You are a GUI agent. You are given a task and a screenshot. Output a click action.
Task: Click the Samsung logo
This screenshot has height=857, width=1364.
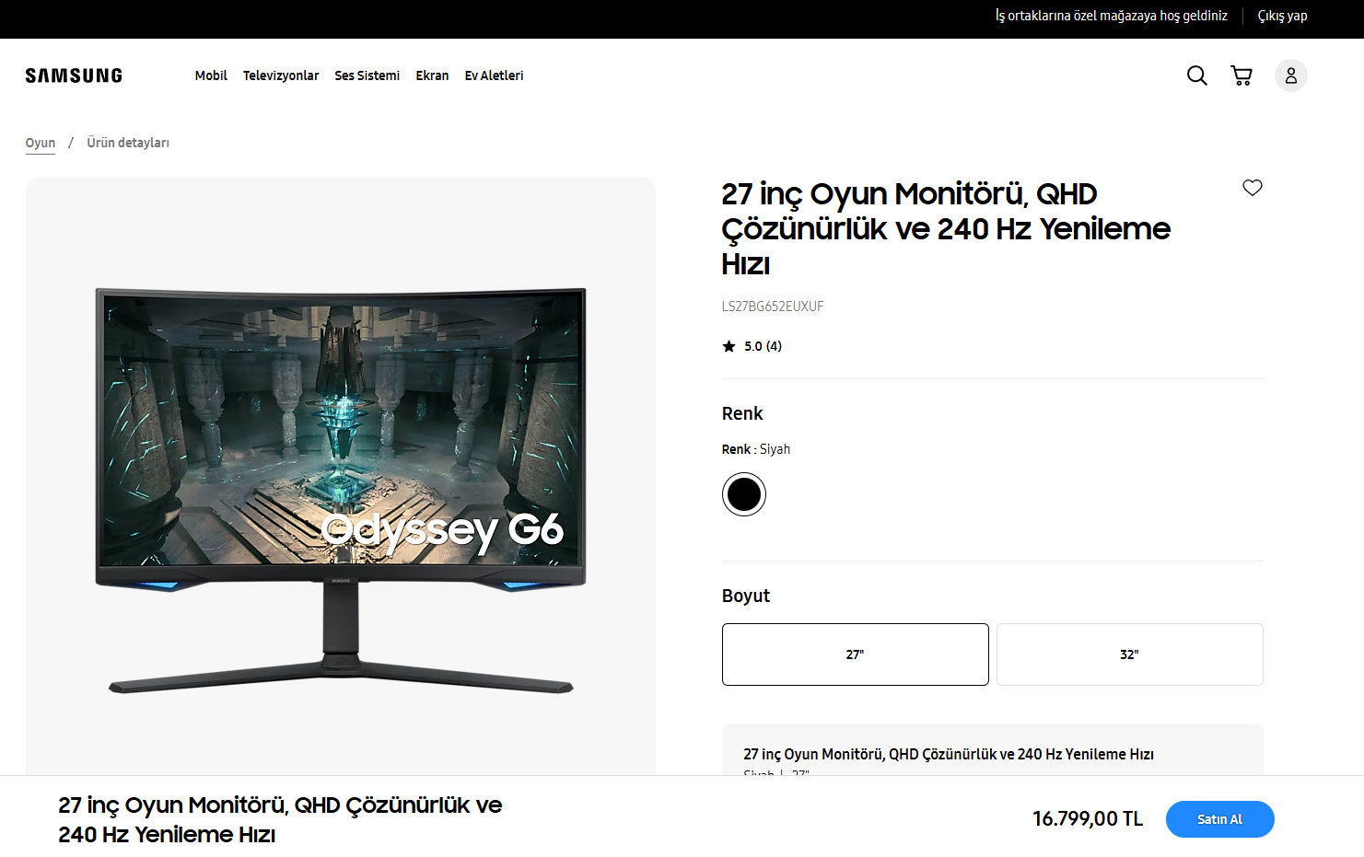[x=74, y=75]
